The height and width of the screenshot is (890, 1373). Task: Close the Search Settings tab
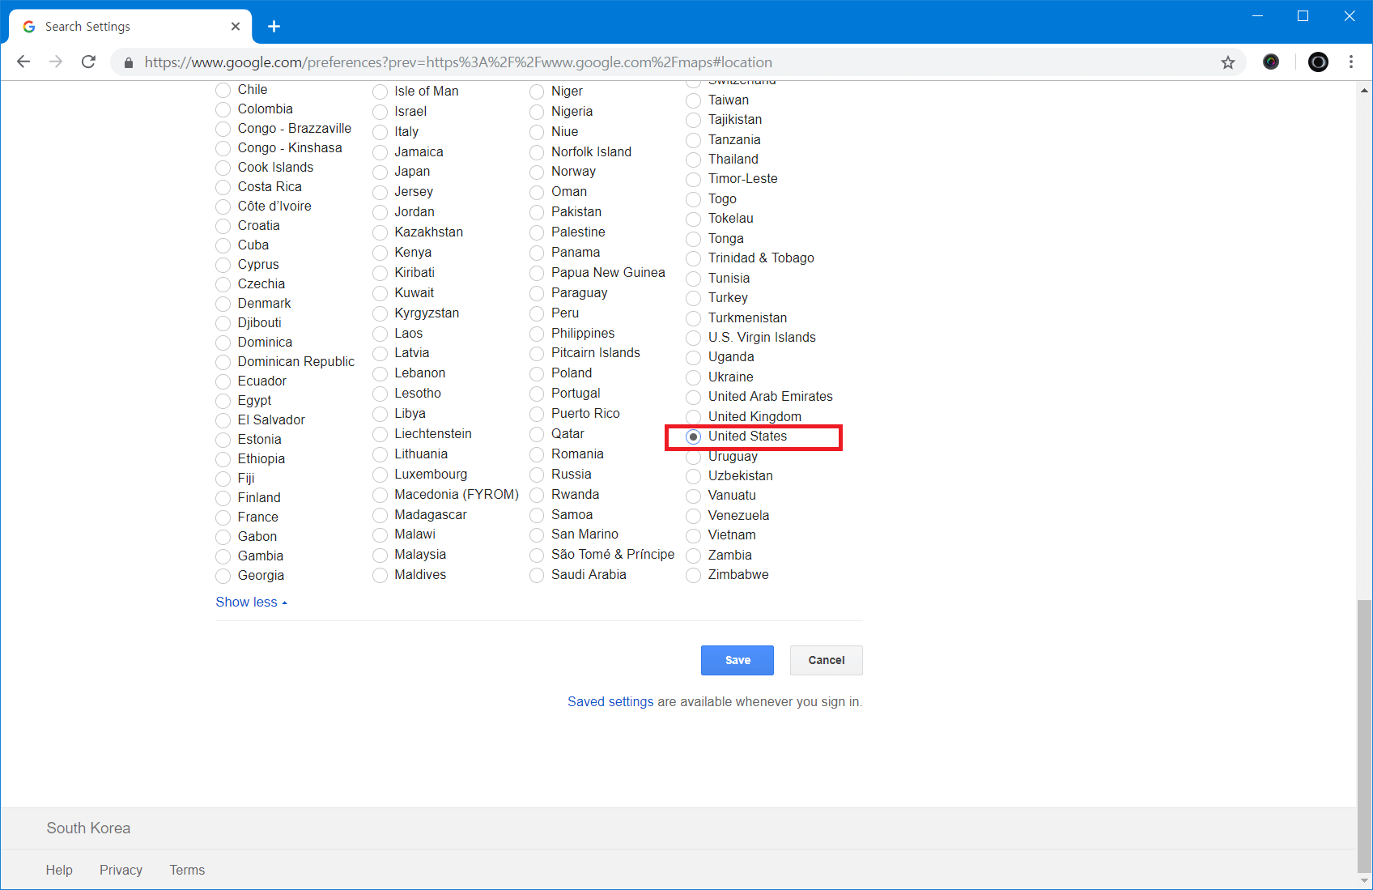click(x=236, y=27)
